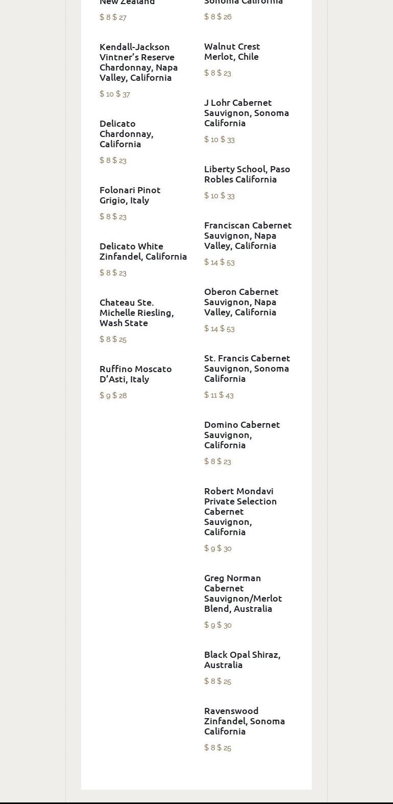Select the Delicato Chardonnay, California item

click(x=126, y=133)
